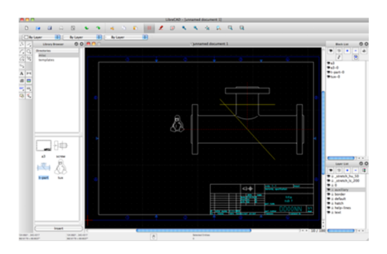Screen dimensions: 387x254
Task: Open the Lines tool menu in the CAD toolbar
Action: pos(29,44)
